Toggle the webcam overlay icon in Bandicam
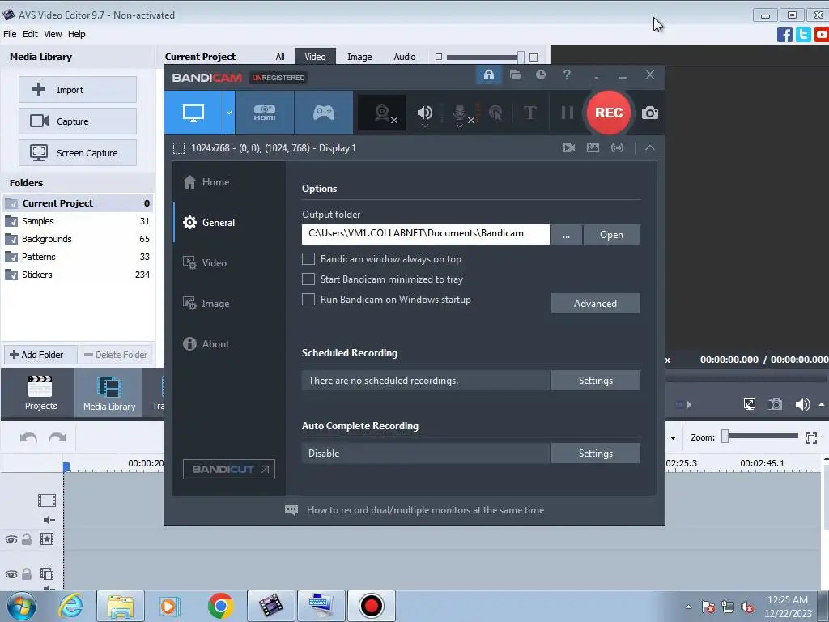 click(383, 113)
